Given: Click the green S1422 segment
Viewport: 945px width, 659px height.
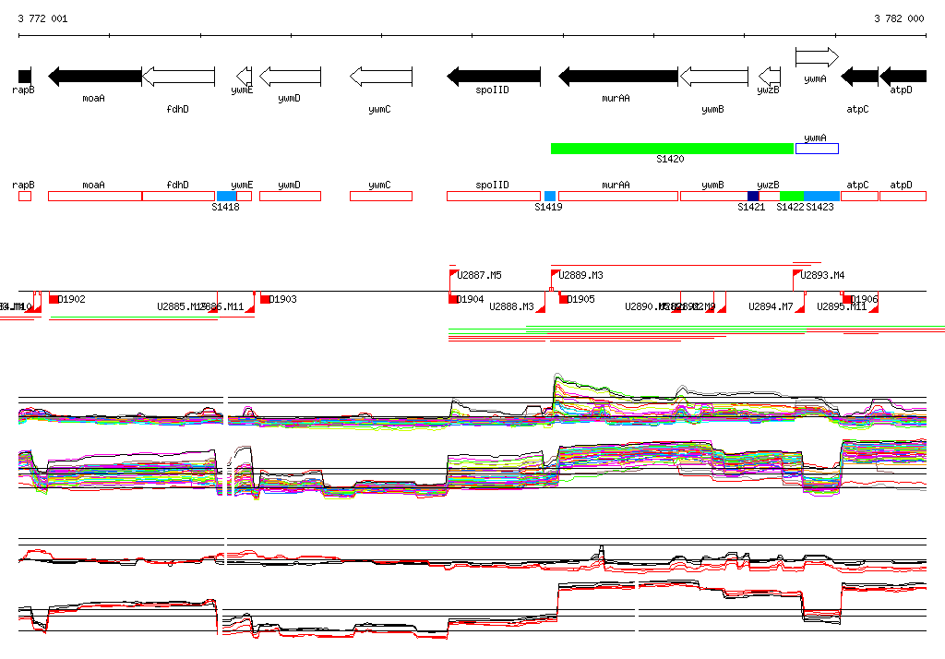Looking at the screenshot, I should click(791, 196).
